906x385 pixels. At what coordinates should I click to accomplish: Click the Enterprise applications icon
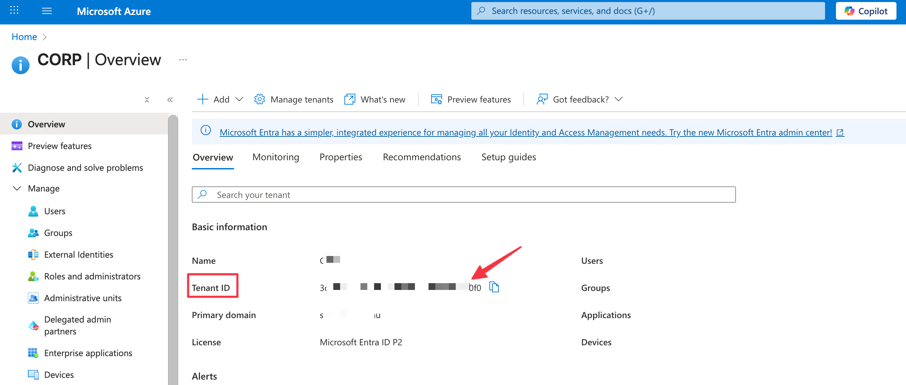coord(33,353)
